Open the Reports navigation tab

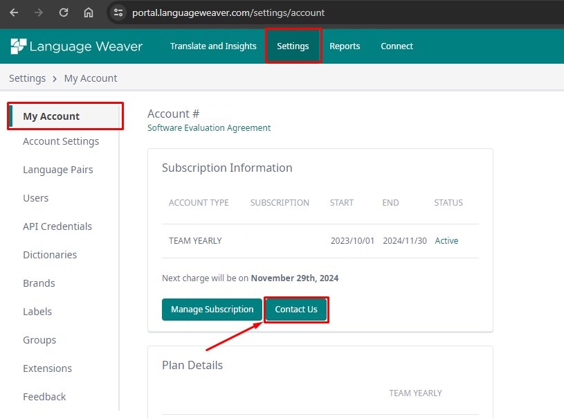coord(345,46)
